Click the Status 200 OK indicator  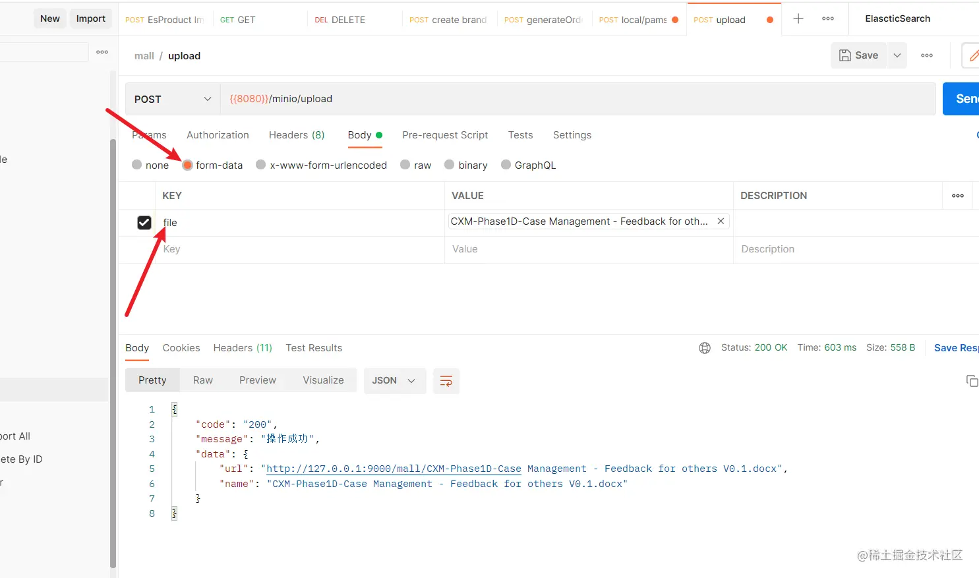pyautogui.click(x=754, y=348)
